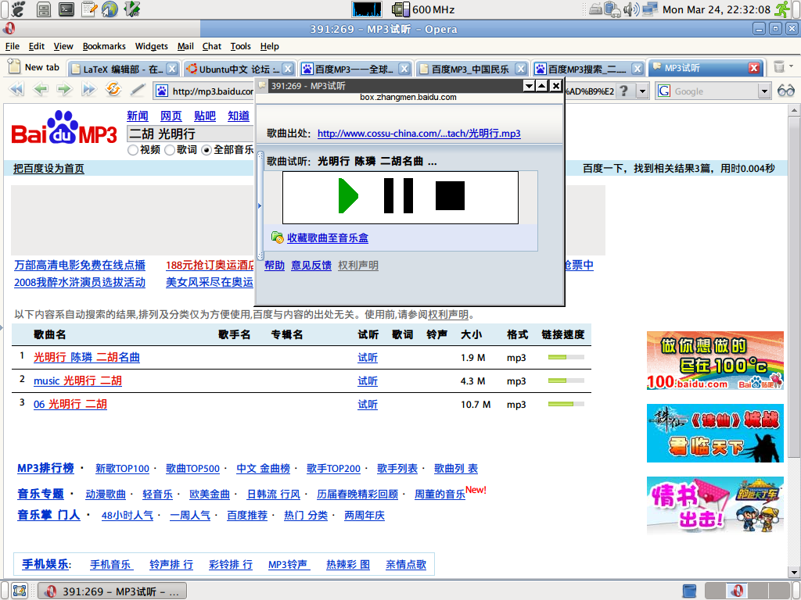801x600 pixels.
Task: Click the green running-man logout icon
Action: click(x=782, y=9)
